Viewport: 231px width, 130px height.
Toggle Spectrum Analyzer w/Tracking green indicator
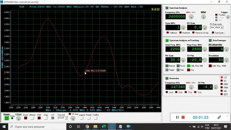click(x=167, y=40)
